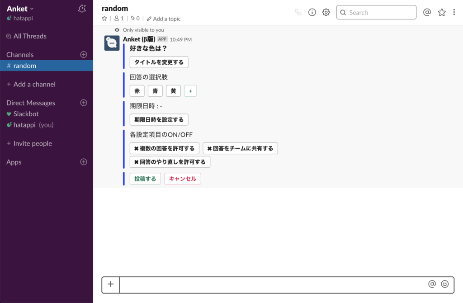The height and width of the screenshot is (303, 463).
Task: Open the attachment menu in message input
Action: pyautogui.click(x=110, y=284)
